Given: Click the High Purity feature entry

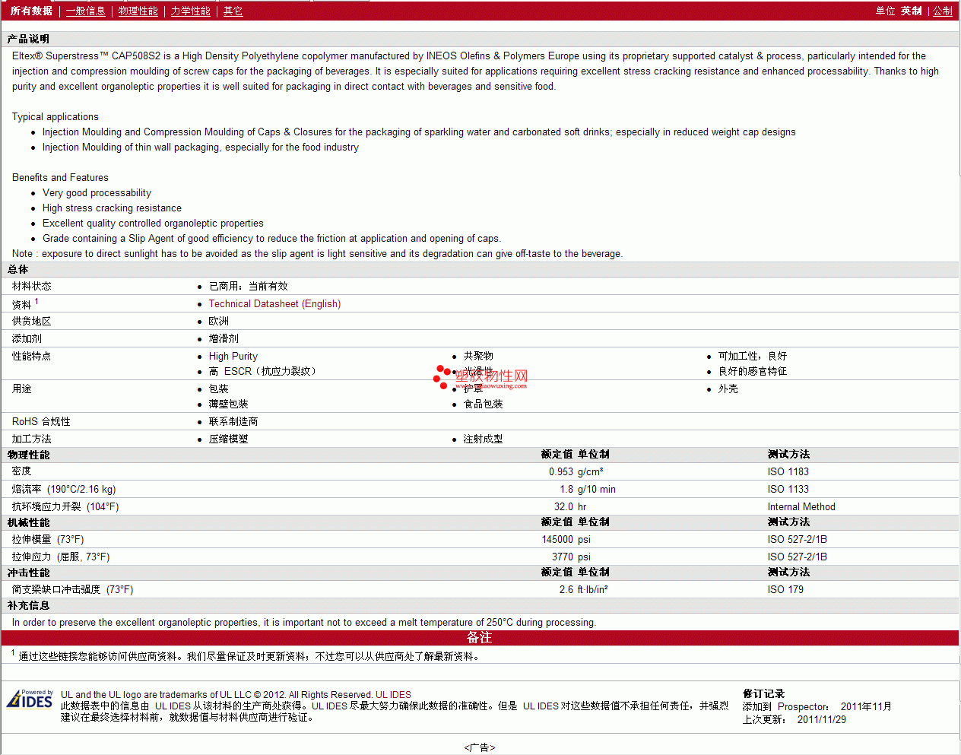Looking at the screenshot, I should point(233,356).
